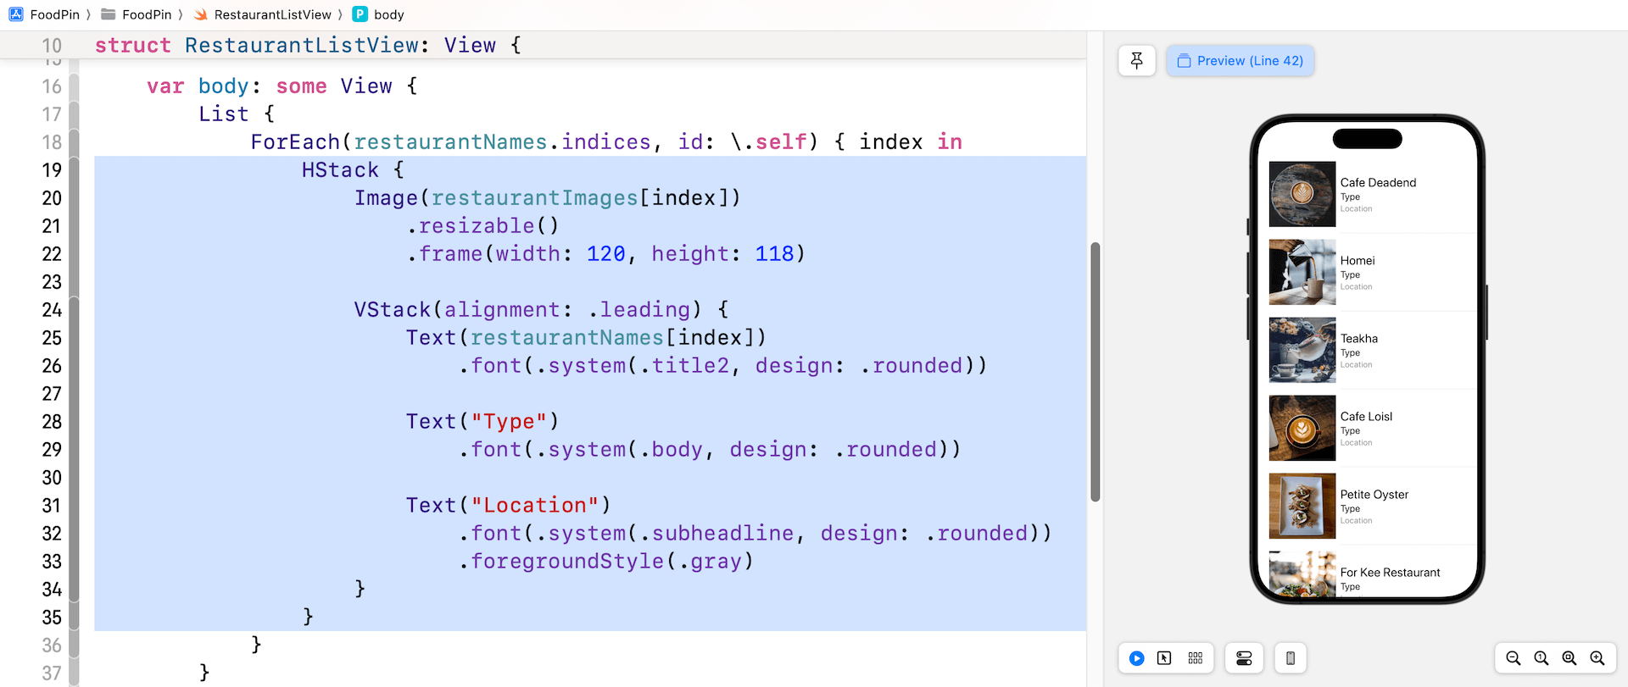Click the editor vertical scrollbar

coord(1095,371)
